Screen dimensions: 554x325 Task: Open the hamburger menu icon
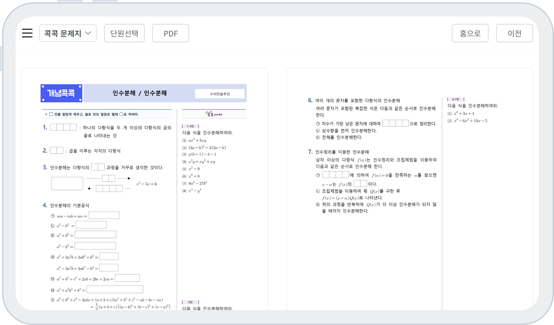click(27, 33)
